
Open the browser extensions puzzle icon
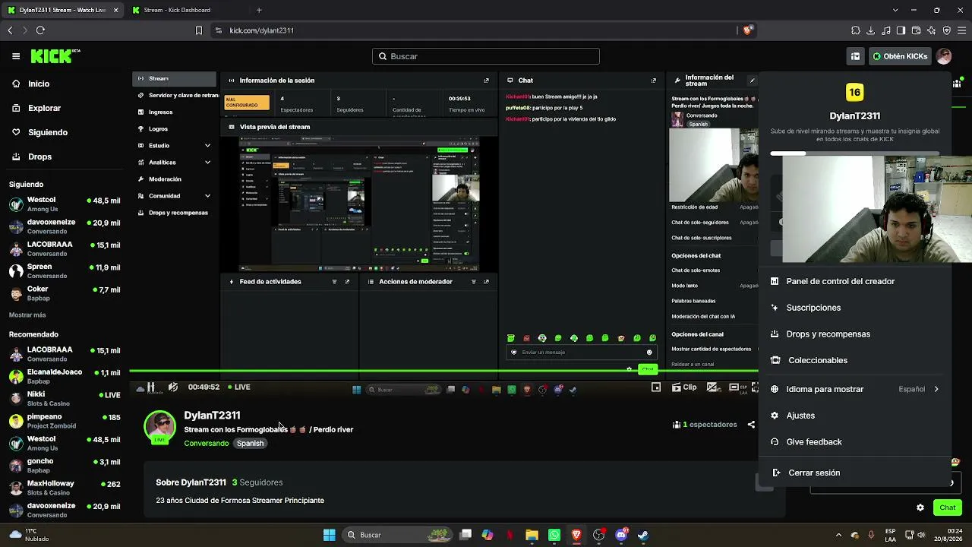[856, 30]
